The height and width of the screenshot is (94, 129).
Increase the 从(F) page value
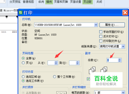pyautogui.click(x=56, y=62)
